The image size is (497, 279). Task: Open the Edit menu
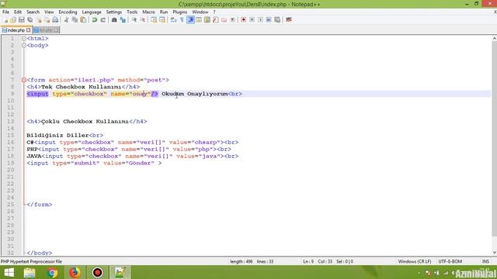18,12
